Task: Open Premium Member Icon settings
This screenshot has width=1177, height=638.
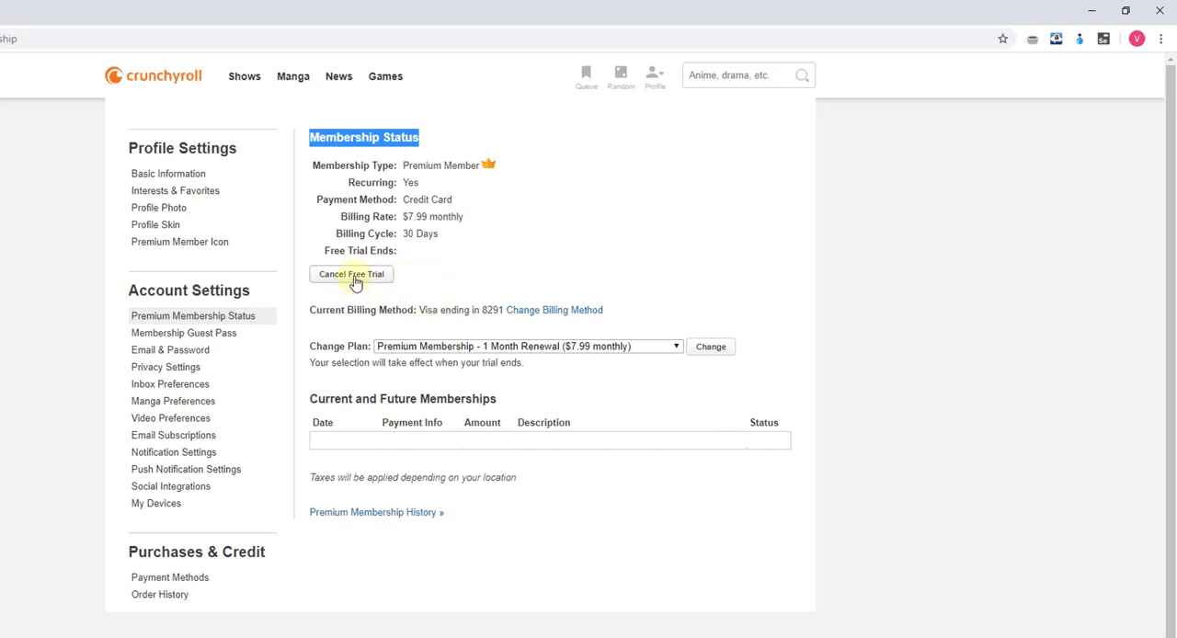Action: 180,242
